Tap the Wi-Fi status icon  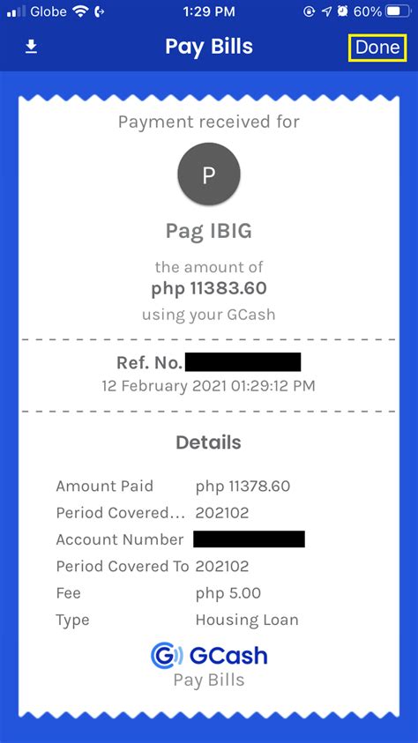tap(81, 11)
